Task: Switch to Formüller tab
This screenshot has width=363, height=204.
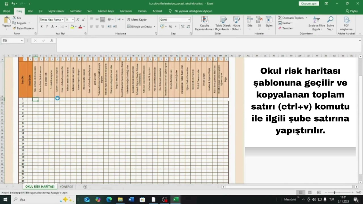Action: pyautogui.click(x=75, y=11)
